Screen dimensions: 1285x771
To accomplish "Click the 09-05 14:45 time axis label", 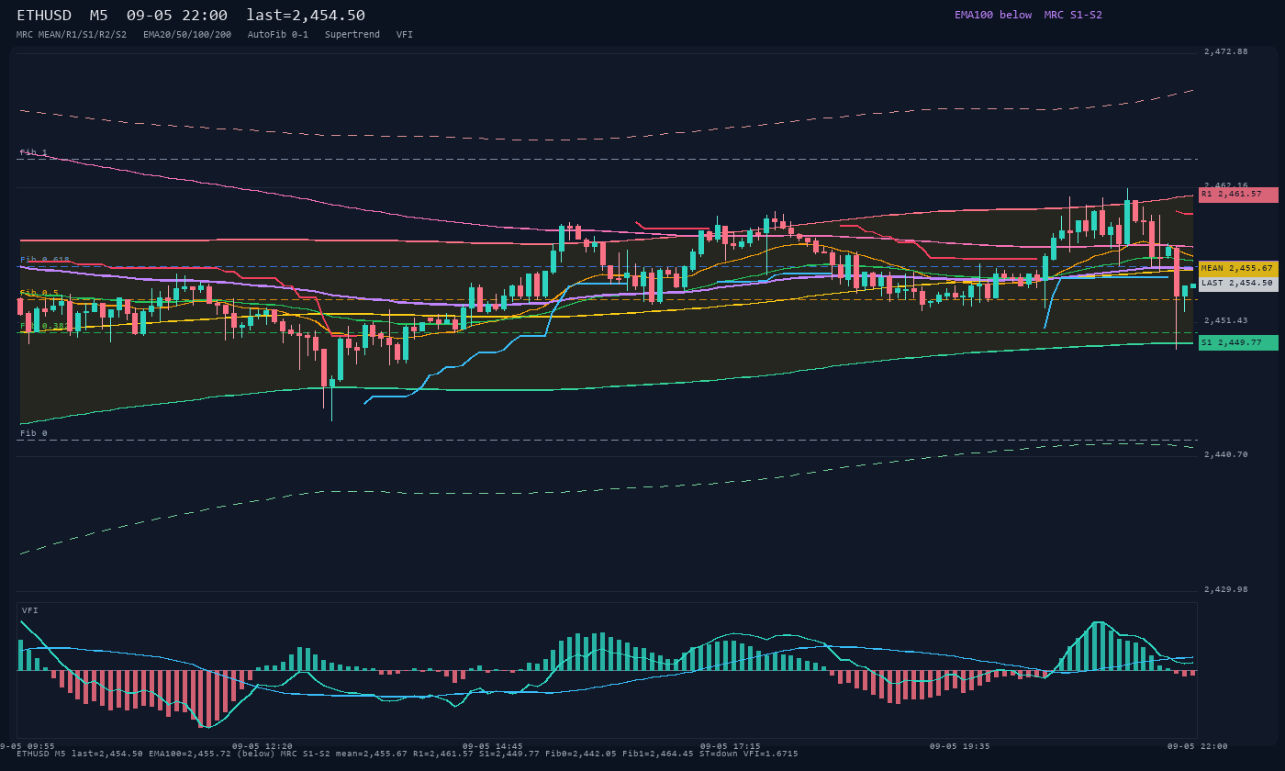I will 493,746.
